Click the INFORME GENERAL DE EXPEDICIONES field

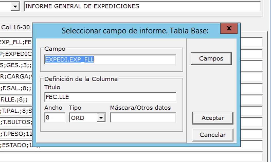pos(142,7)
